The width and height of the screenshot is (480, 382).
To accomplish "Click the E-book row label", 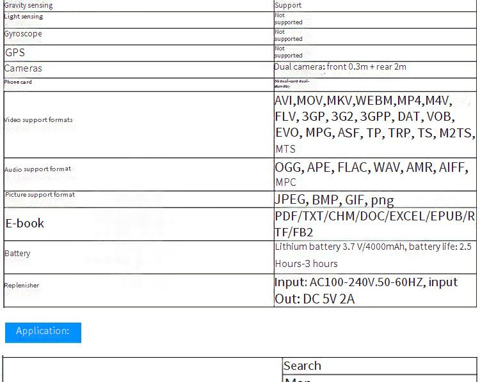I will pyautogui.click(x=25, y=224).
